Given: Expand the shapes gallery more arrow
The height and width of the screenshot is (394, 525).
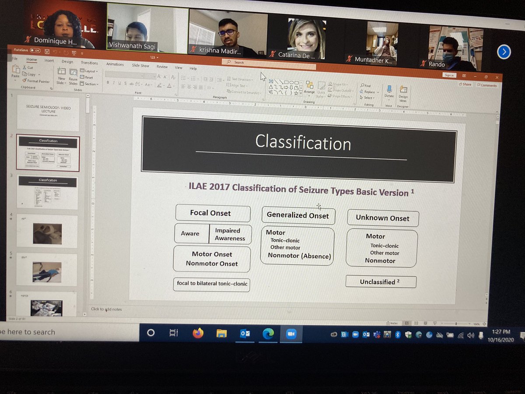Looking at the screenshot, I should pos(301,93).
